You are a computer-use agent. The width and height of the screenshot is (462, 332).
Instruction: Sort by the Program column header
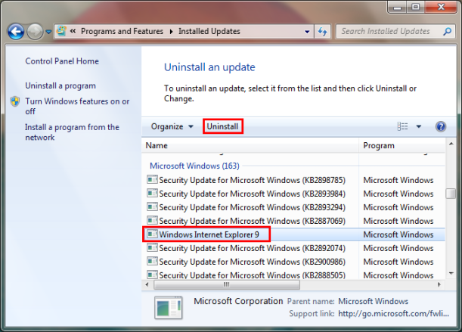tap(402, 145)
